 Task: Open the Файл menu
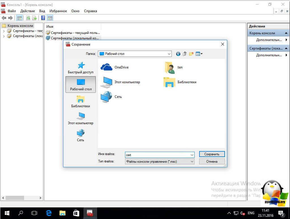pos(12,11)
